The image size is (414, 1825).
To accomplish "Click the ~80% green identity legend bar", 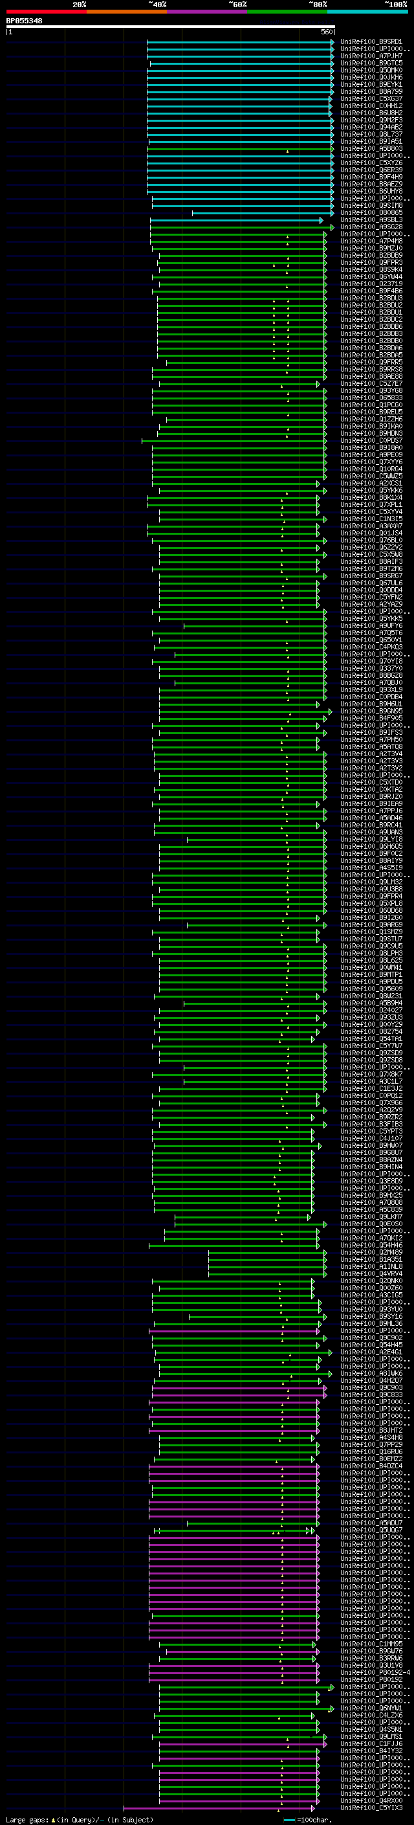I will tap(287, 12).
